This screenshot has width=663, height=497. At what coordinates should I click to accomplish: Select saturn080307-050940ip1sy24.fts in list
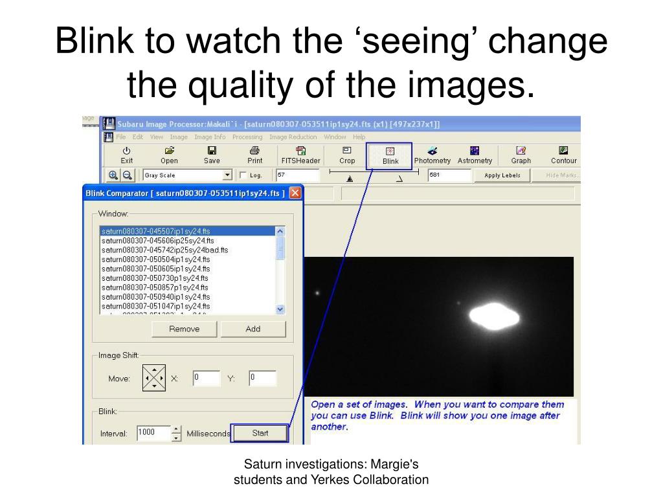pos(188,296)
